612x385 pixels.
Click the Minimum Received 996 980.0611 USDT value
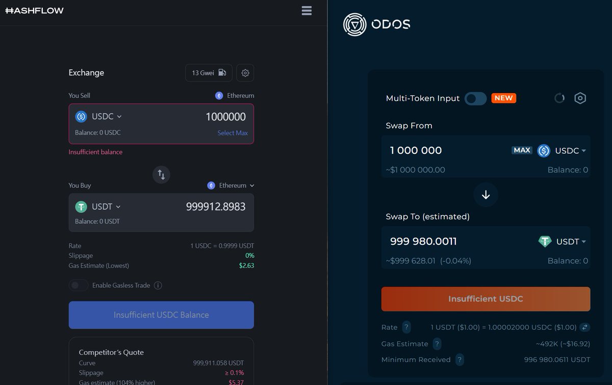click(x=557, y=360)
